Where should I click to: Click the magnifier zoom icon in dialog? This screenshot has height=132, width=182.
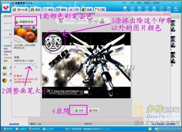60,21
